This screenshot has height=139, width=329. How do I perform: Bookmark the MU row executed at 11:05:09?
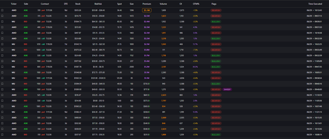pos(2,61)
